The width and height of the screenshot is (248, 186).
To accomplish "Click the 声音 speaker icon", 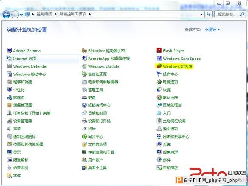I will tap(9, 129).
